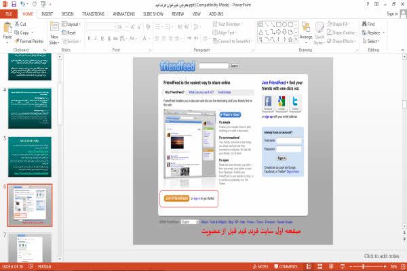Open the Layout dropdown
This screenshot has height=271, width=407.
pyautogui.click(x=71, y=24)
